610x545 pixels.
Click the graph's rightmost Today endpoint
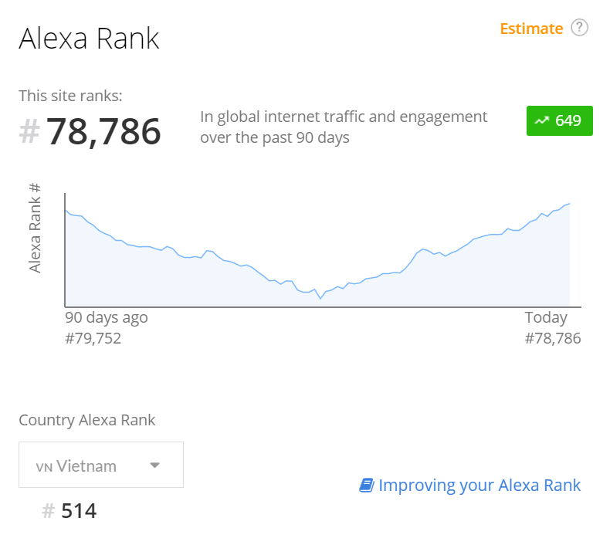click(x=570, y=204)
